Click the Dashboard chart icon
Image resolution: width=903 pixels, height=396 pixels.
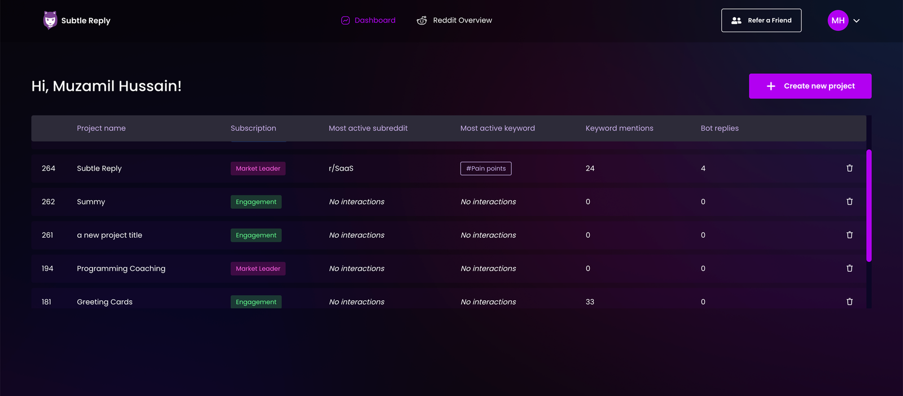point(345,20)
